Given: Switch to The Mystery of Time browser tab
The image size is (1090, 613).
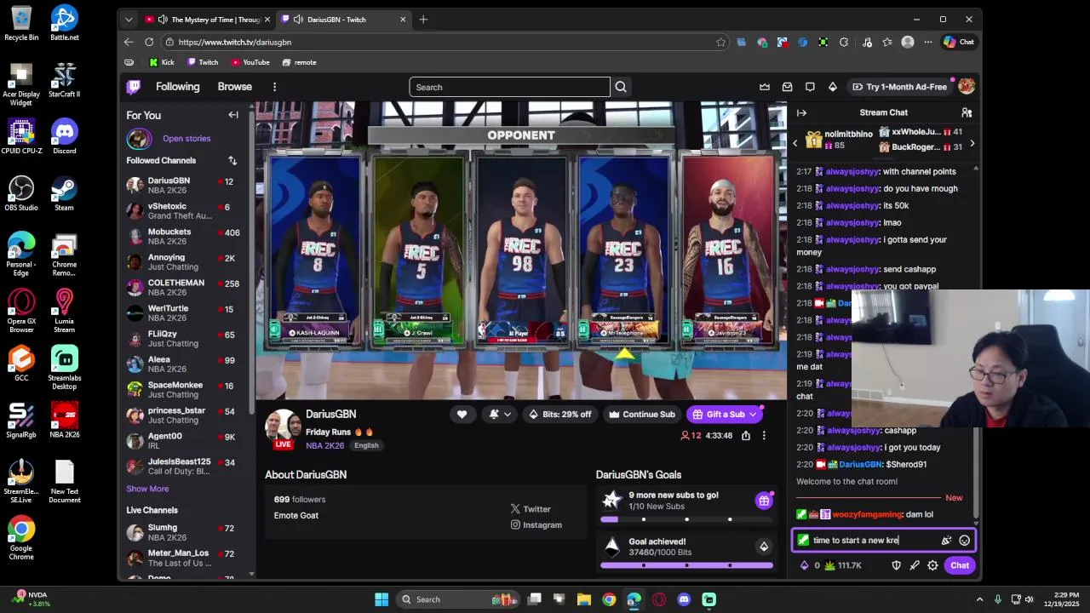Looking at the screenshot, I should [206, 20].
